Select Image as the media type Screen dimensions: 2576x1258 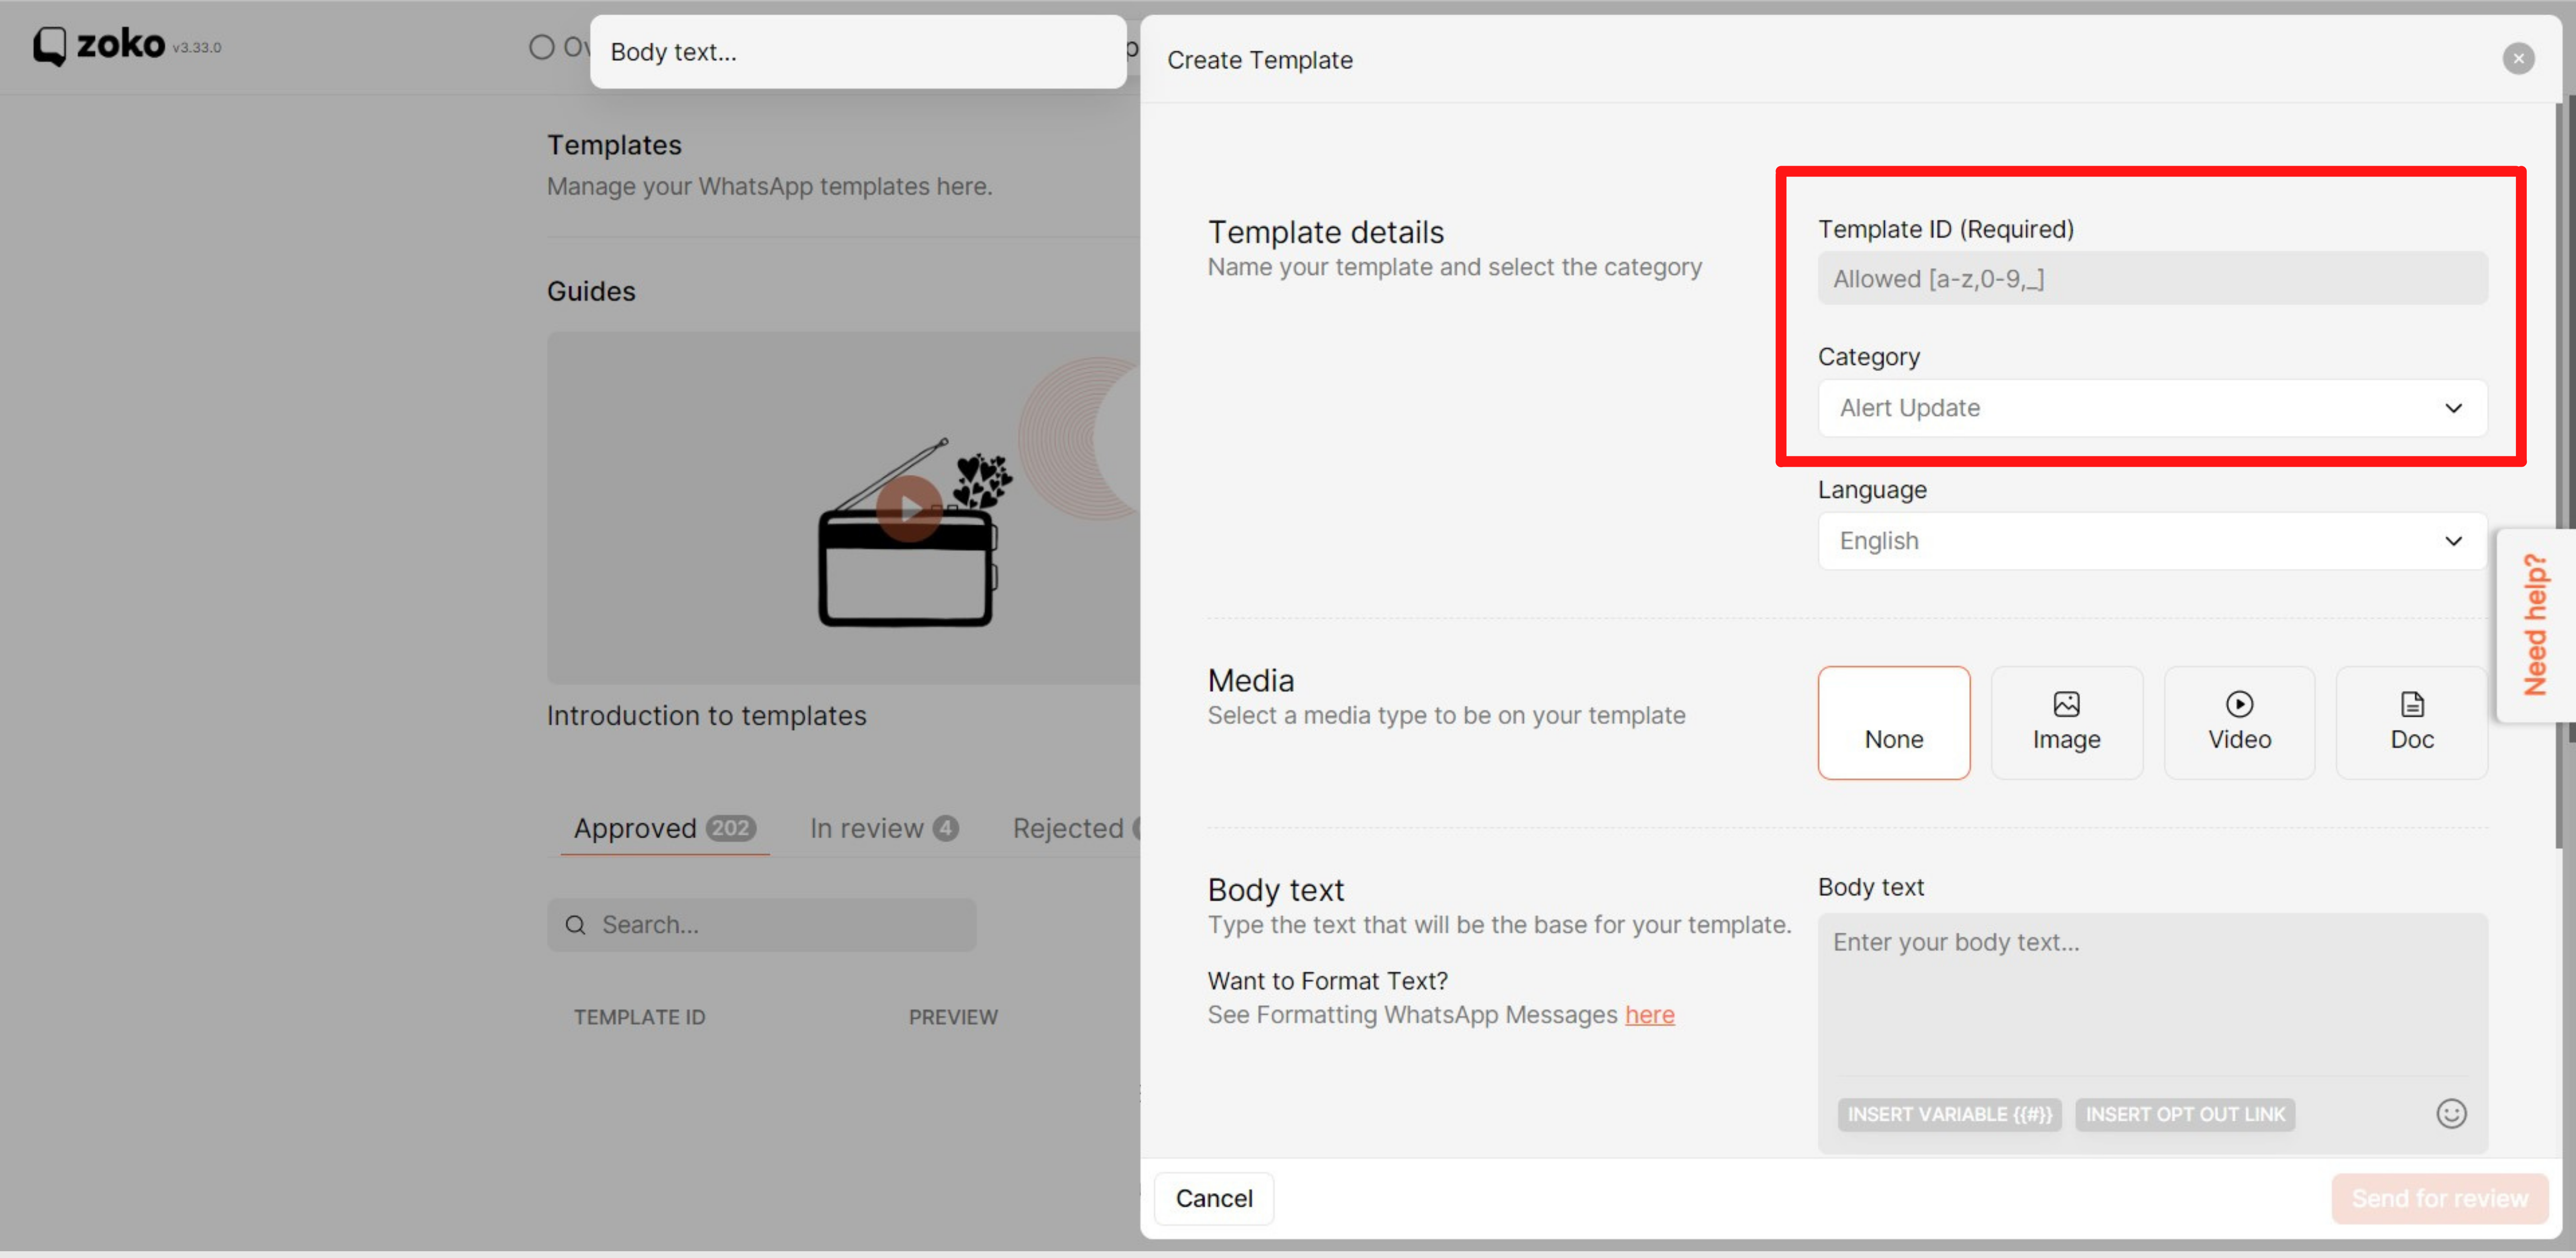coord(2066,723)
